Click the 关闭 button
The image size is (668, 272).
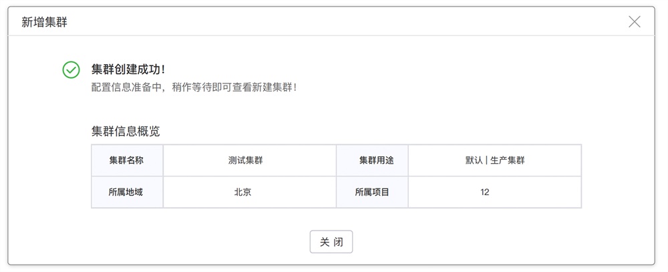point(331,242)
